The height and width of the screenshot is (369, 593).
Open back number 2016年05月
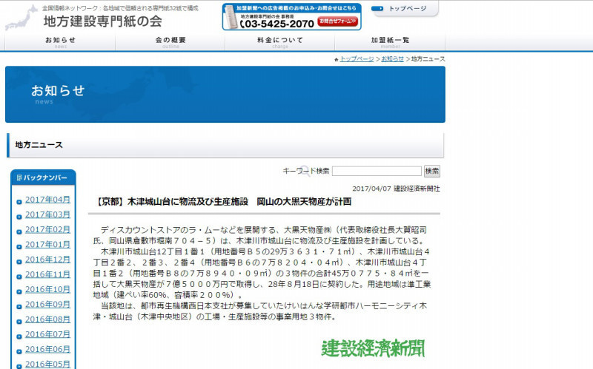point(47,364)
